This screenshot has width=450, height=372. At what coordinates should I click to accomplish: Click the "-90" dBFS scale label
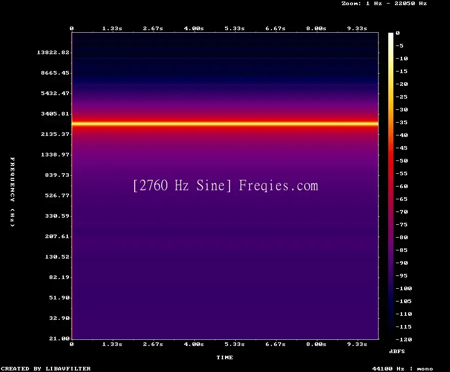(402, 263)
